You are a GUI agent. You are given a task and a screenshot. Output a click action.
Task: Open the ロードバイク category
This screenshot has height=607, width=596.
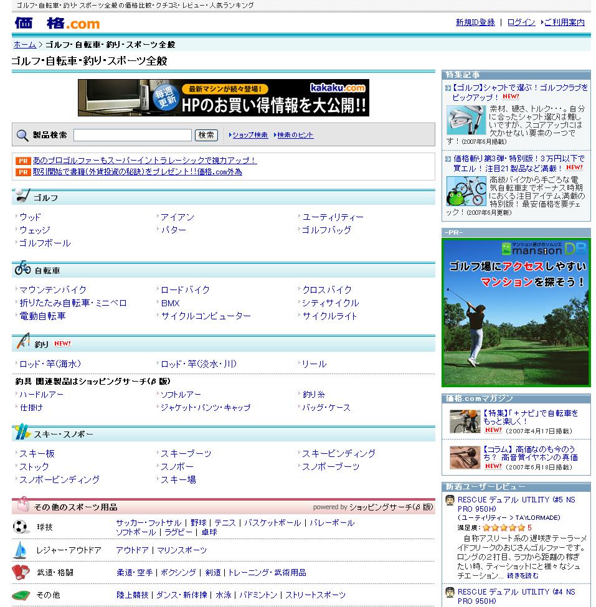click(x=185, y=290)
